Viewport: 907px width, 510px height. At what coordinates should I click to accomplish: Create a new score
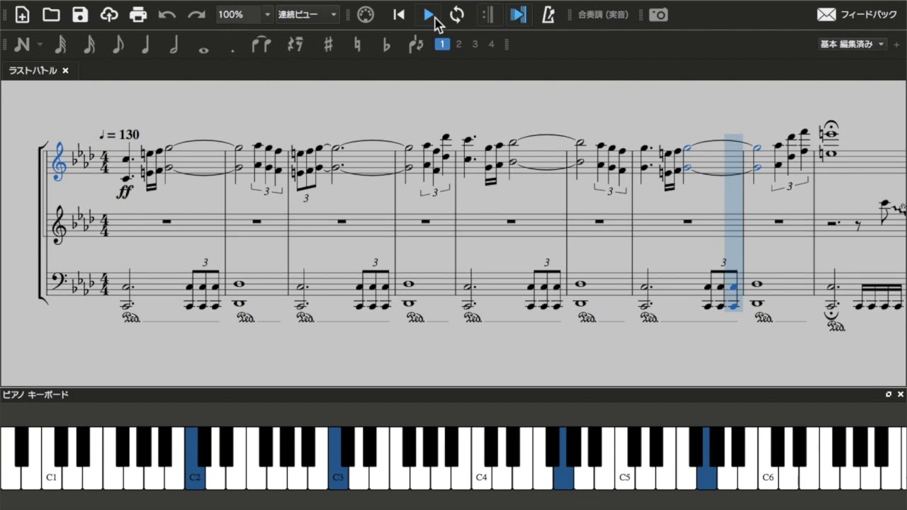(22, 14)
